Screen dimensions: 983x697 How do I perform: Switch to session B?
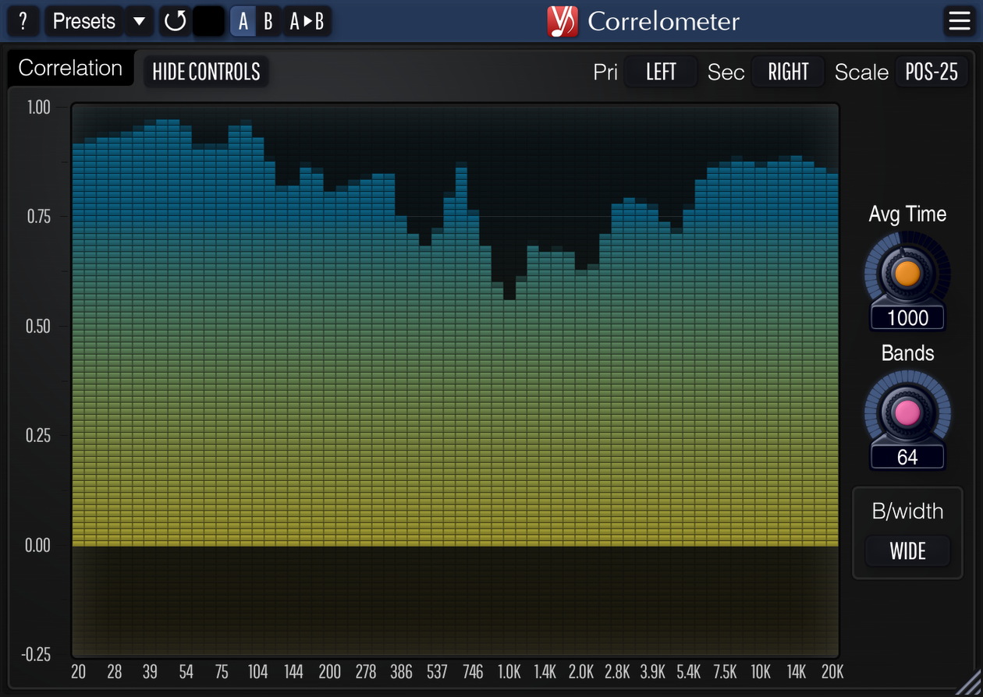tap(268, 21)
